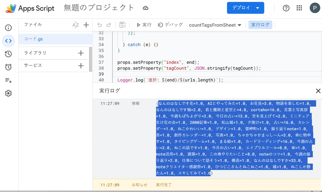This screenshot has height=192, width=322.
Task: Click the 実行ログ panel heading
Action: point(110,91)
